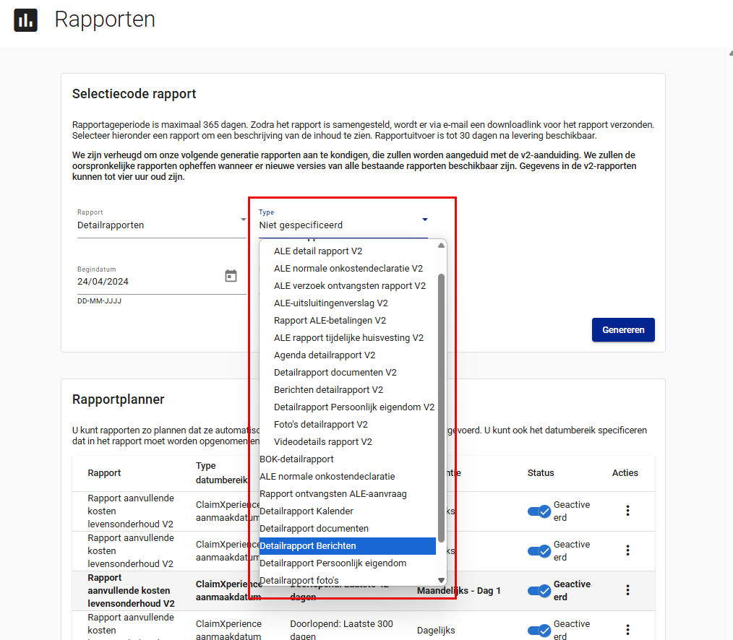Click the dropdown list scroll-down arrow
The image size is (733, 640).
tap(441, 580)
